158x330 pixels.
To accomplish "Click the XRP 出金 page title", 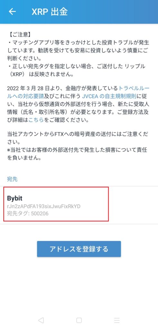I will coord(50,12).
